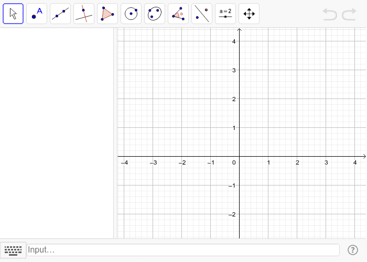Click the x-axis label –2

(x=182, y=162)
